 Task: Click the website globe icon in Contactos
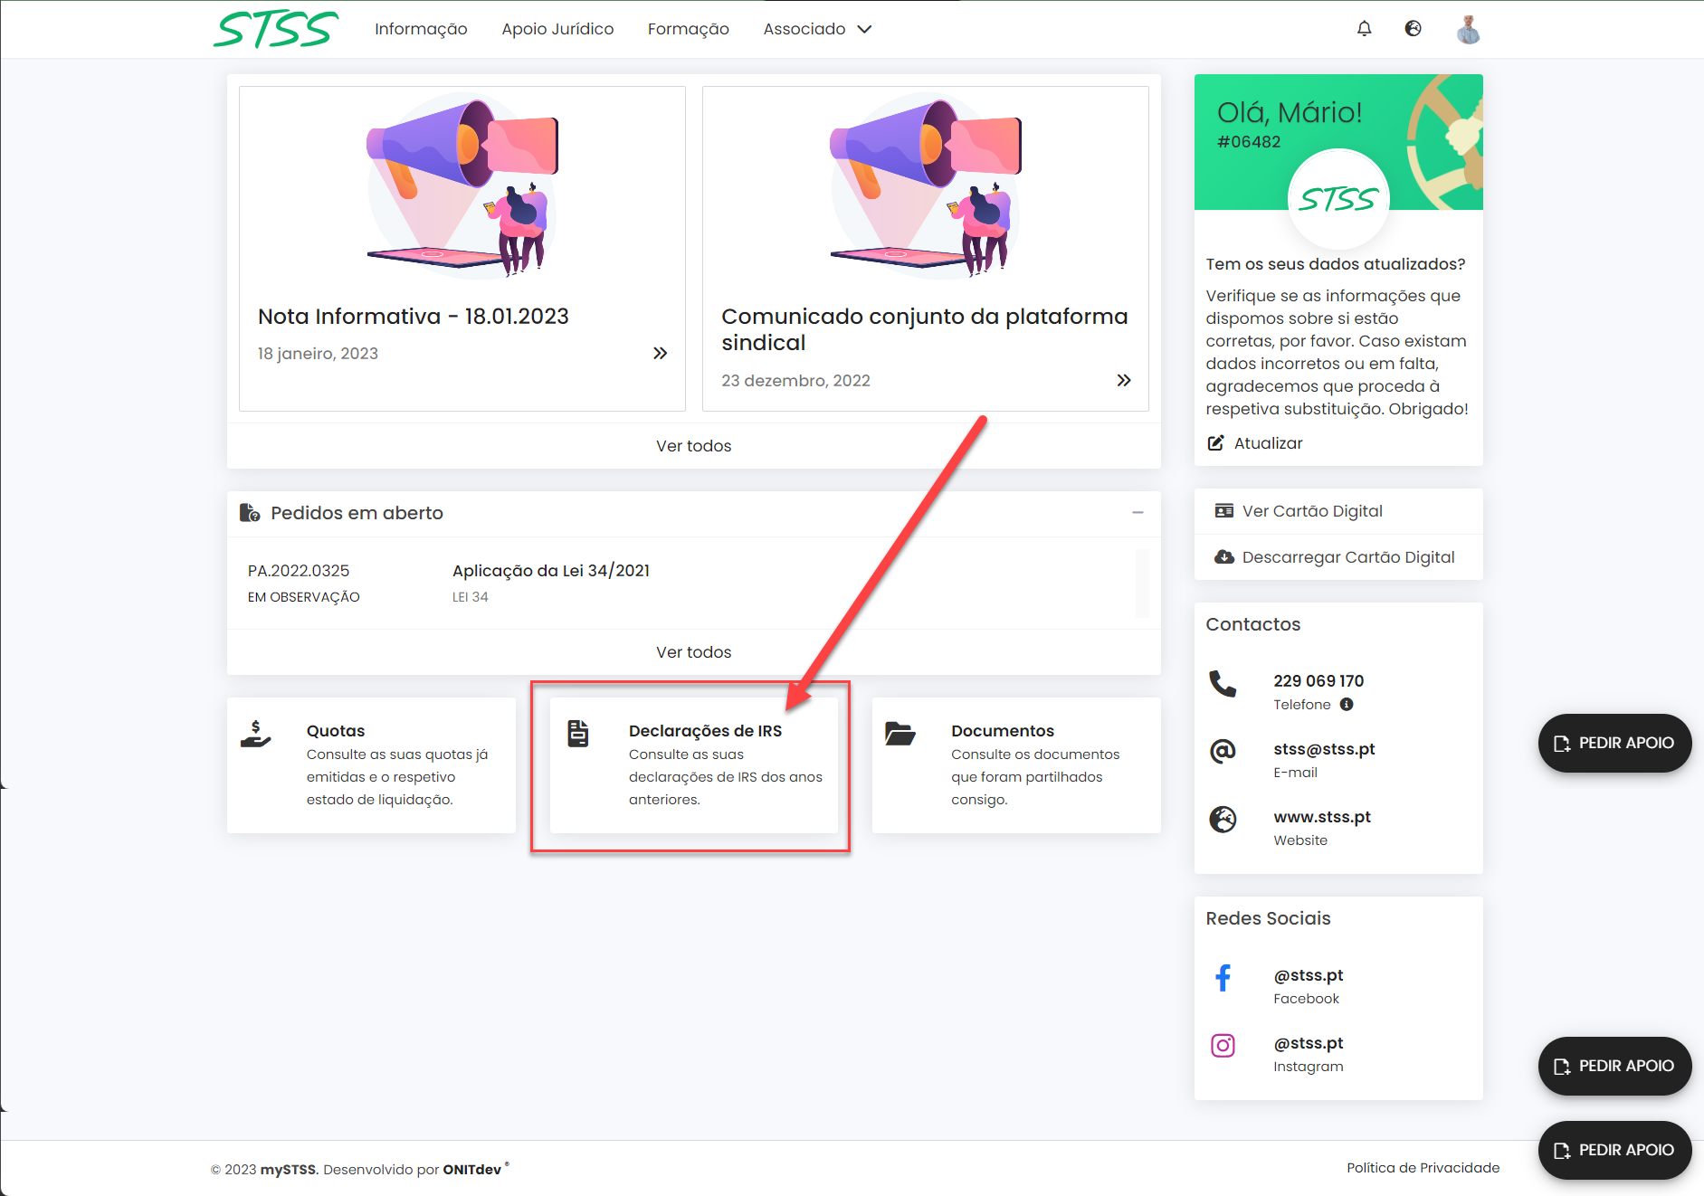pyautogui.click(x=1223, y=820)
